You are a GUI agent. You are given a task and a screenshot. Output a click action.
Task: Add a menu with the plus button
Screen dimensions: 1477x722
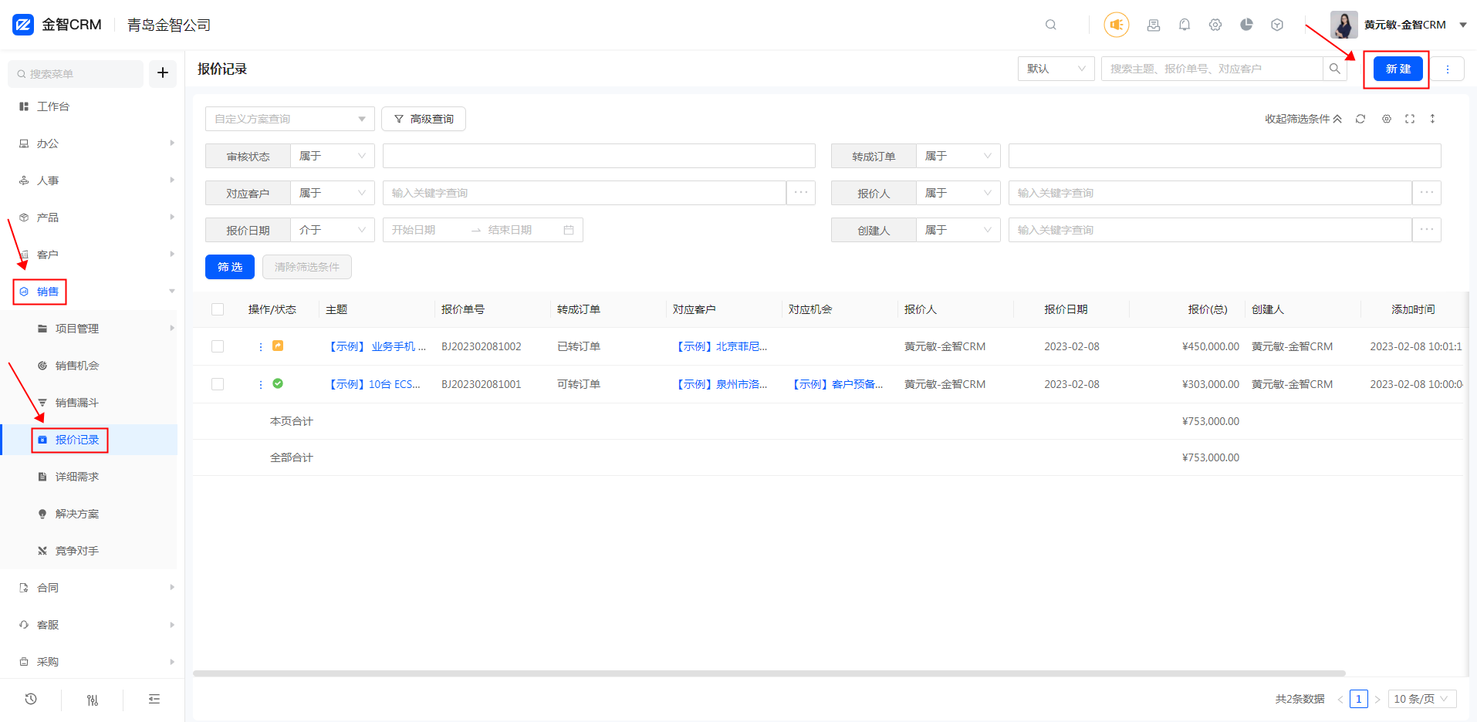pos(163,73)
